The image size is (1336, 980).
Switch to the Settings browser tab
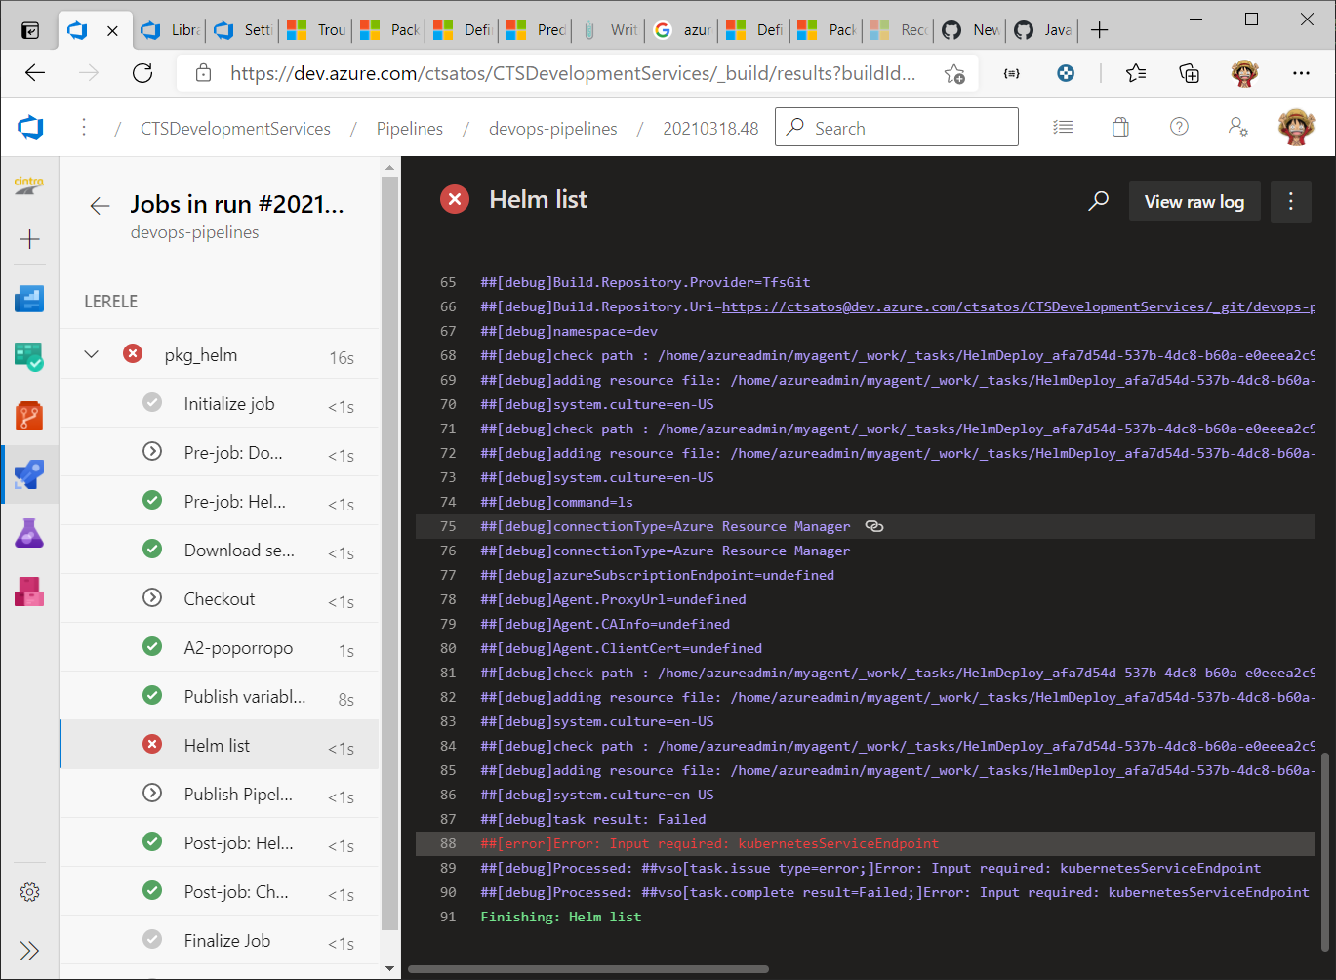click(x=242, y=29)
